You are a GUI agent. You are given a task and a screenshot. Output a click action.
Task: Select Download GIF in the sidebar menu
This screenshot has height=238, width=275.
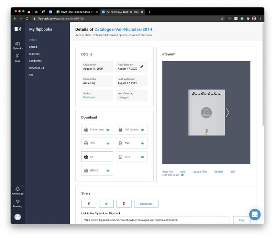(37, 68)
